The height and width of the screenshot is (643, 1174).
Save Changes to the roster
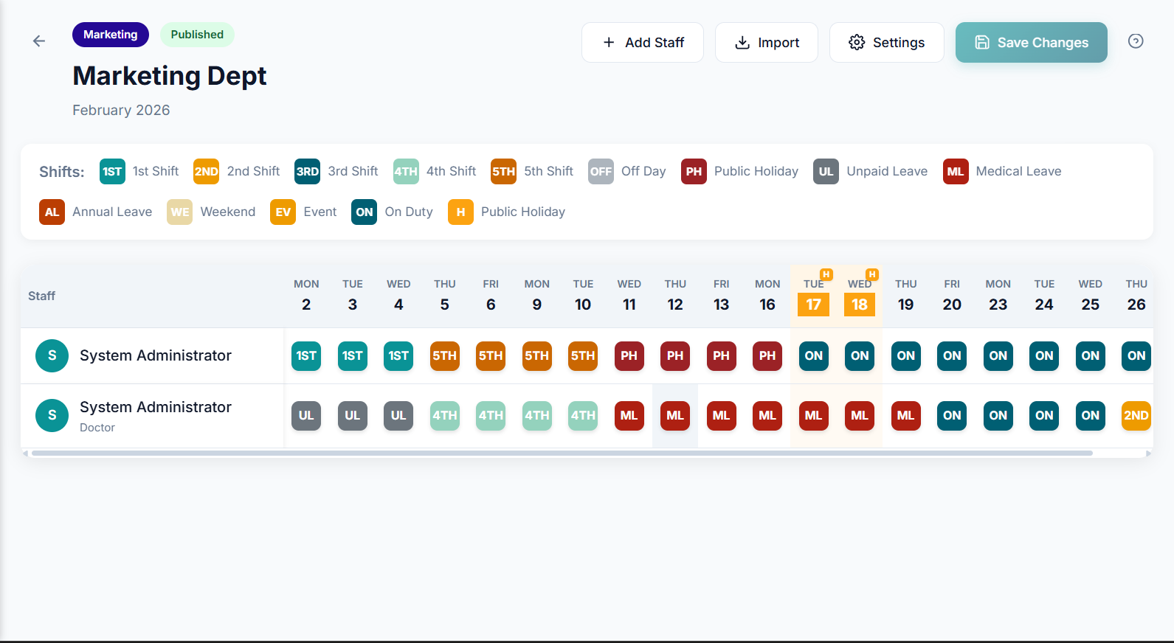(1031, 43)
